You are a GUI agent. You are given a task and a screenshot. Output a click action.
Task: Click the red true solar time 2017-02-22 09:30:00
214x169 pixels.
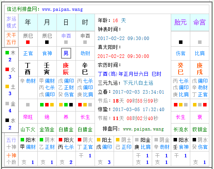point(123,56)
